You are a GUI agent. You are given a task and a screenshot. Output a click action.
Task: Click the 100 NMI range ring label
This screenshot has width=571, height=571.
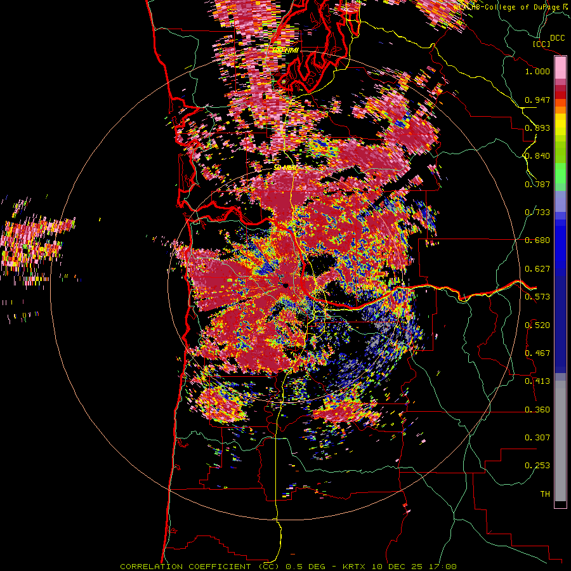point(285,50)
